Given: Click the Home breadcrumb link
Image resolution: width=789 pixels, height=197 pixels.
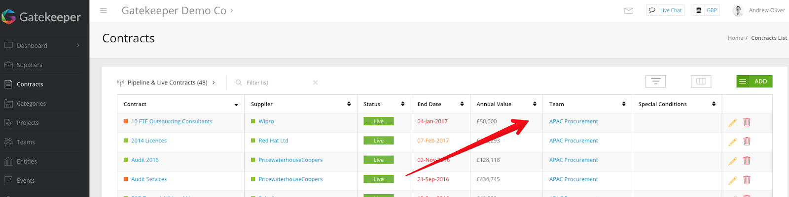Looking at the screenshot, I should point(735,38).
